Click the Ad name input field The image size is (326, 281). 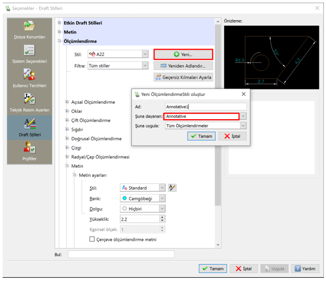coord(205,106)
